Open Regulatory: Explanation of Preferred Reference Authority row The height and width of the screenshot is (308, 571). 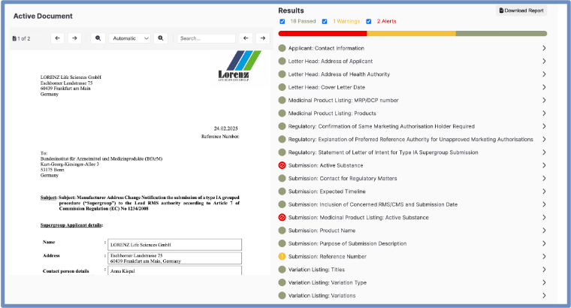tap(412, 140)
